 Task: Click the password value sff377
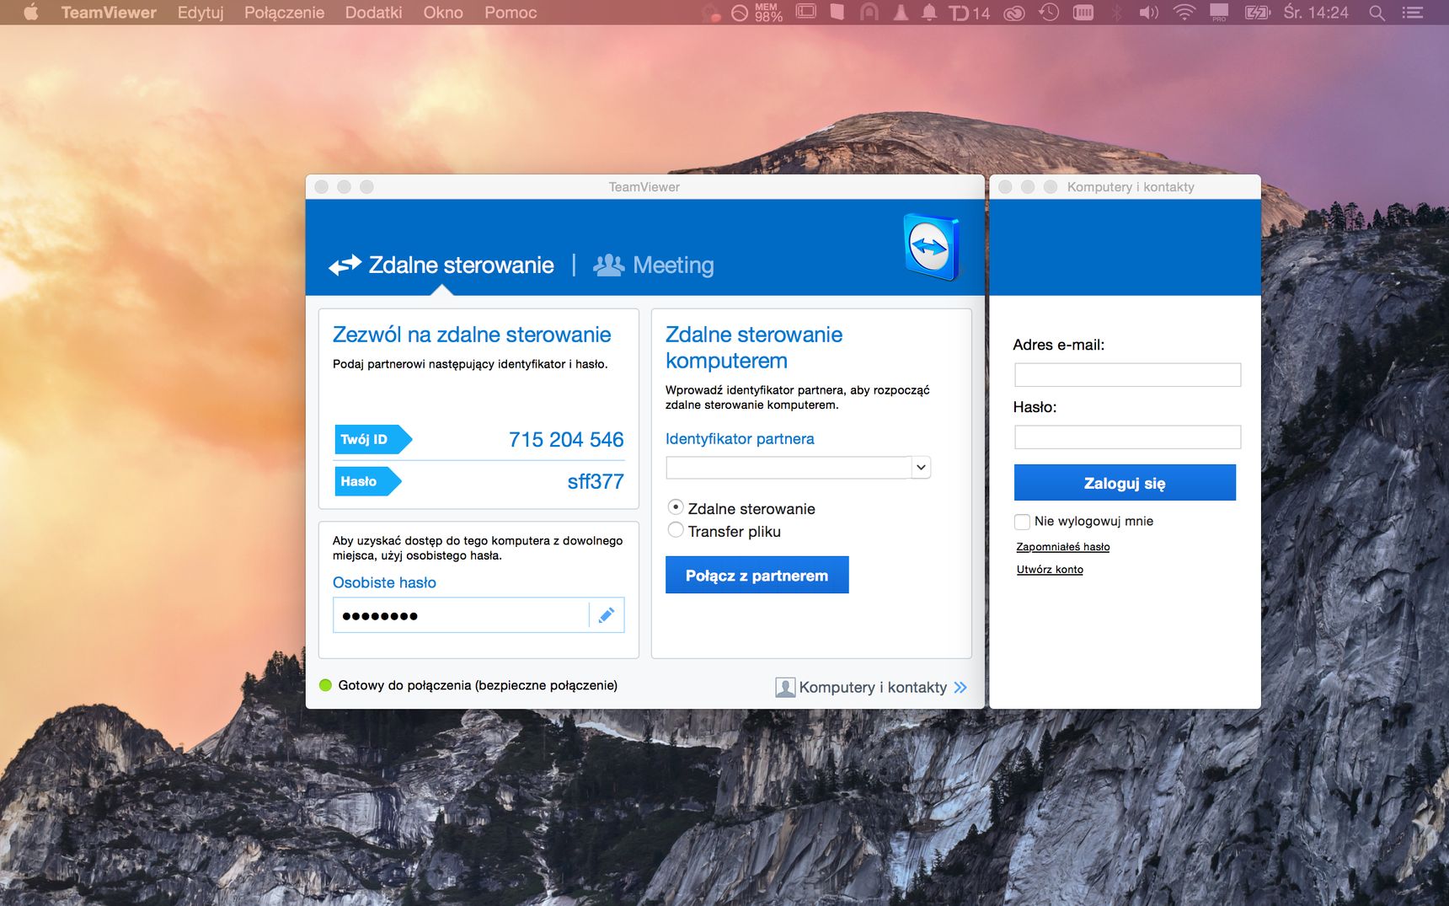[596, 482]
